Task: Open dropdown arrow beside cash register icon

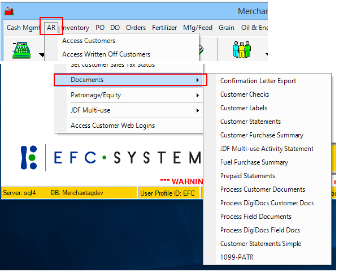Action: [42, 55]
